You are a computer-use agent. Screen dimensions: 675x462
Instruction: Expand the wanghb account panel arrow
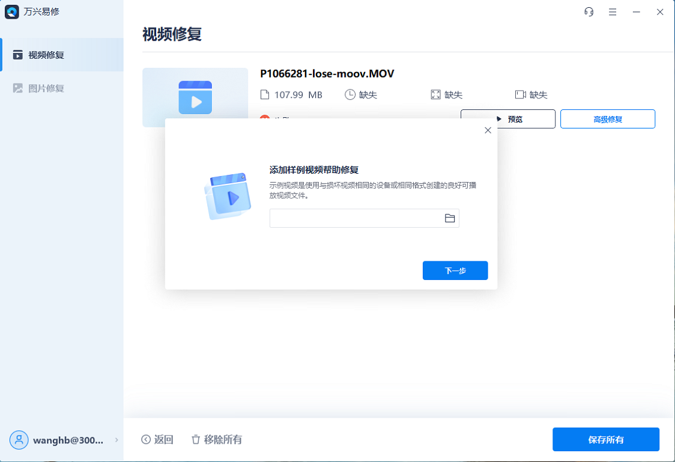pyautogui.click(x=117, y=440)
